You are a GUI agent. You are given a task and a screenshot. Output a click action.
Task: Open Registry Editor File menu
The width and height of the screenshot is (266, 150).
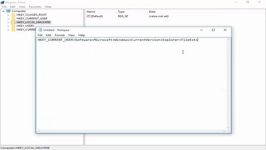4,7
